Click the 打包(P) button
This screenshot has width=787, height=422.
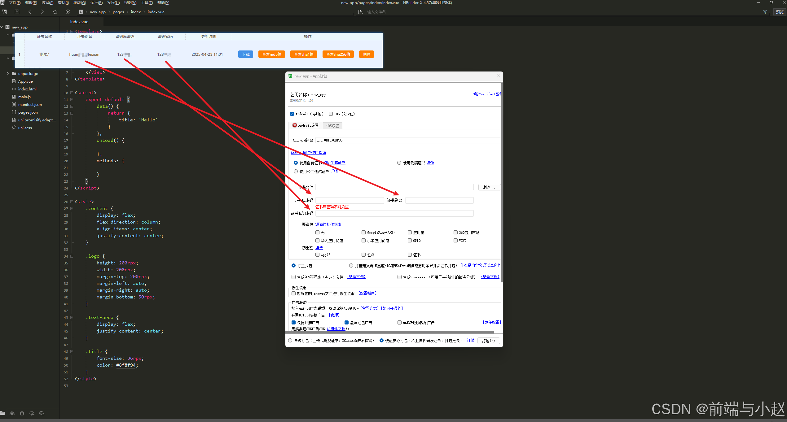(488, 341)
